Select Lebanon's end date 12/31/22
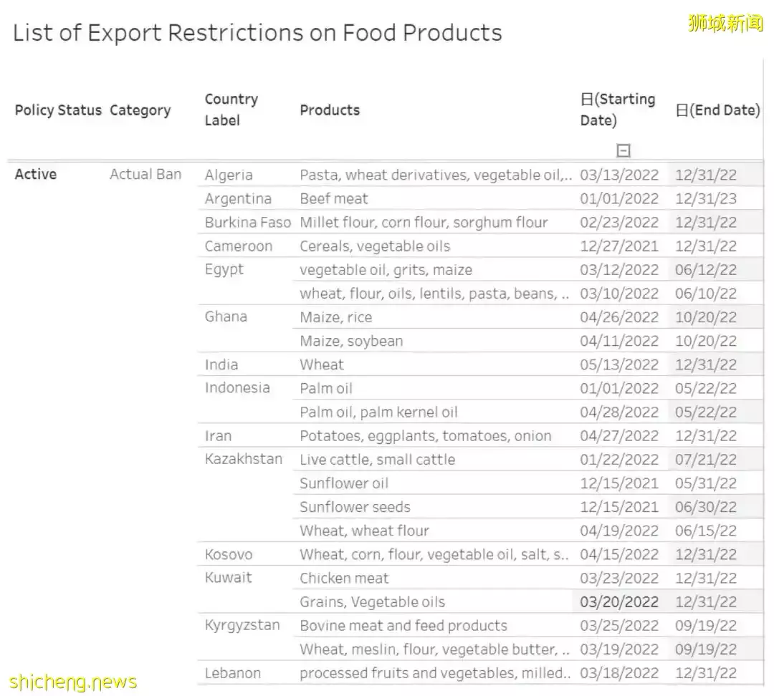The height and width of the screenshot is (696, 774). pyautogui.click(x=706, y=673)
